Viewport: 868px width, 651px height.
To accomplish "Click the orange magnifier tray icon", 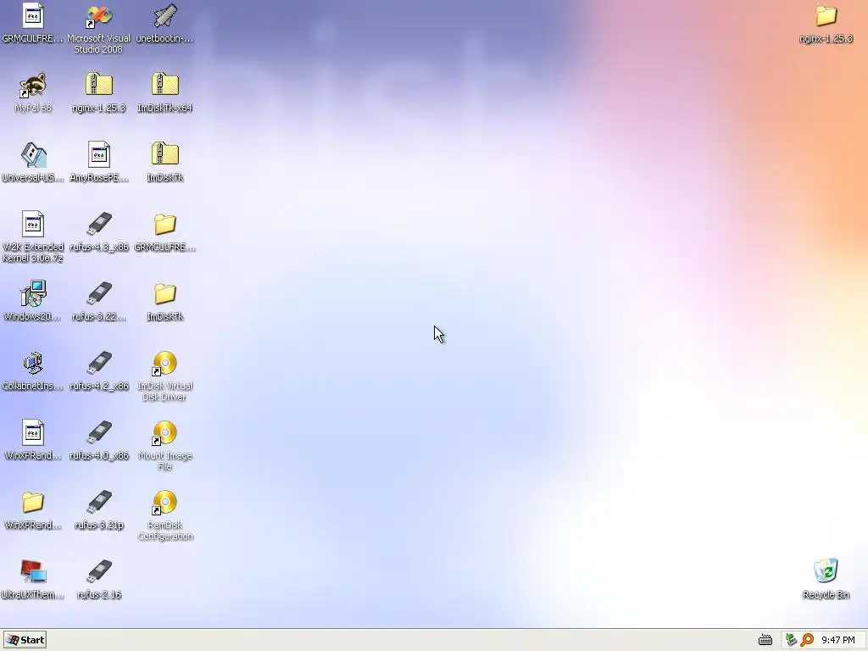I will pos(807,641).
